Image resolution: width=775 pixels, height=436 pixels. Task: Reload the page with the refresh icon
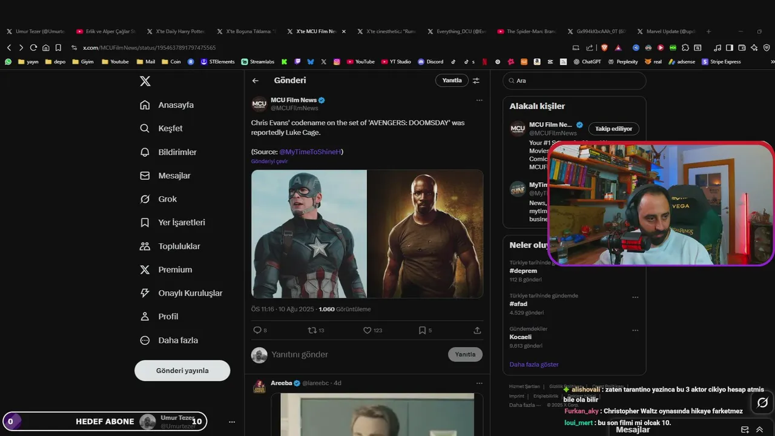(x=33, y=47)
